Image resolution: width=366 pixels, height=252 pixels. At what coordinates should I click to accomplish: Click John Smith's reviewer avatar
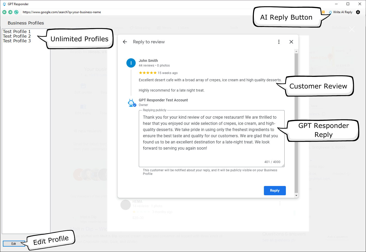click(131, 63)
